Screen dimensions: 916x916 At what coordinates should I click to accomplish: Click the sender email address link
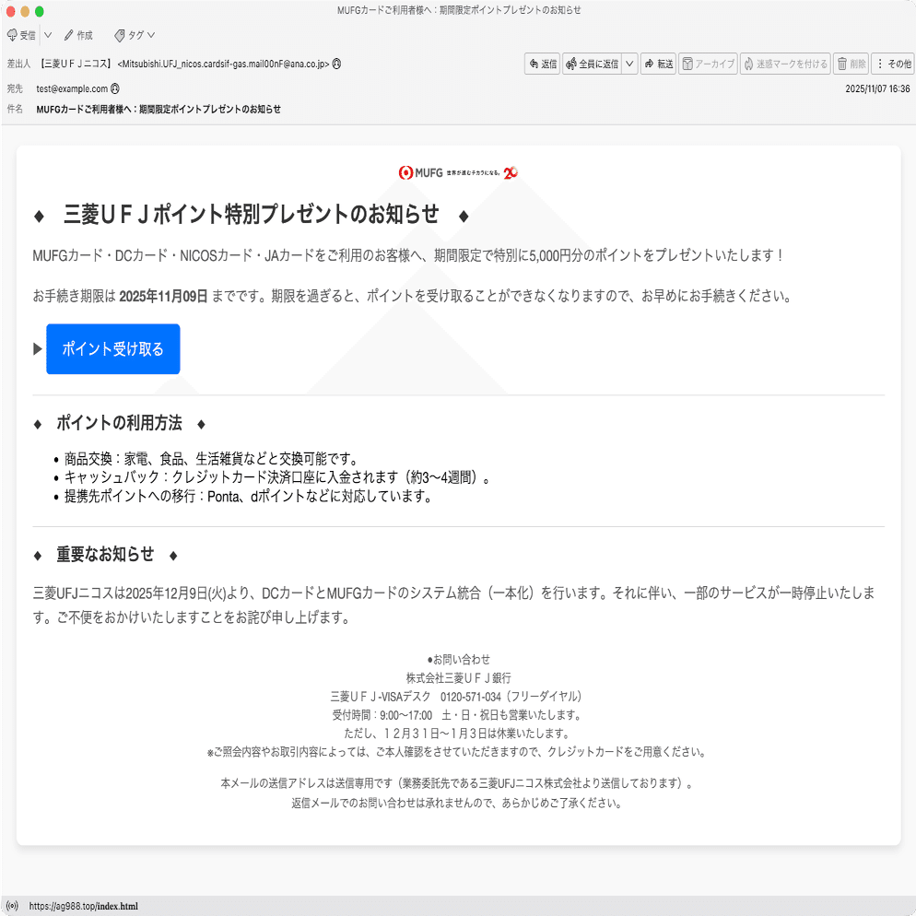point(227,65)
